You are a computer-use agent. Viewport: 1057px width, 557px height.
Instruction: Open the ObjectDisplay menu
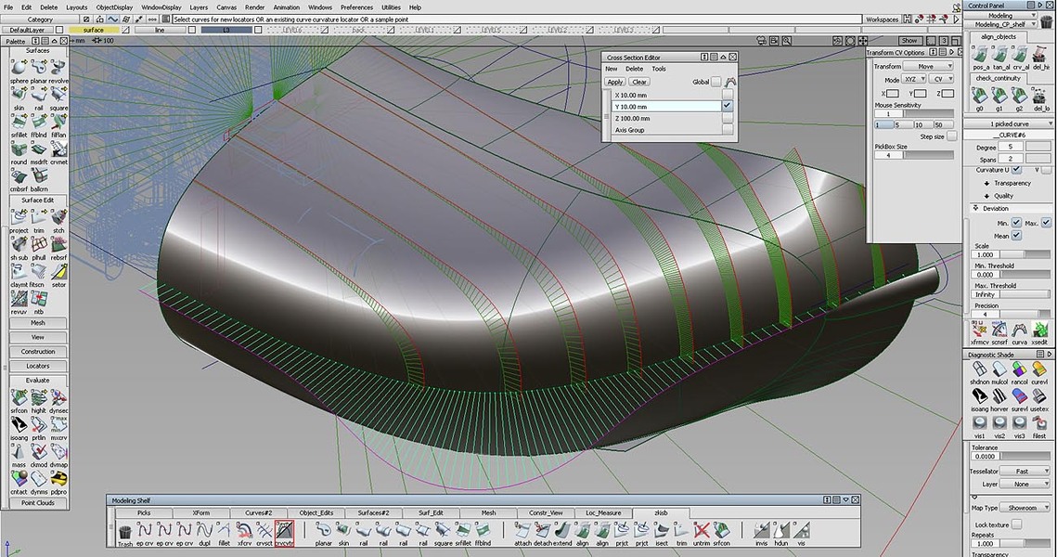(x=112, y=6)
